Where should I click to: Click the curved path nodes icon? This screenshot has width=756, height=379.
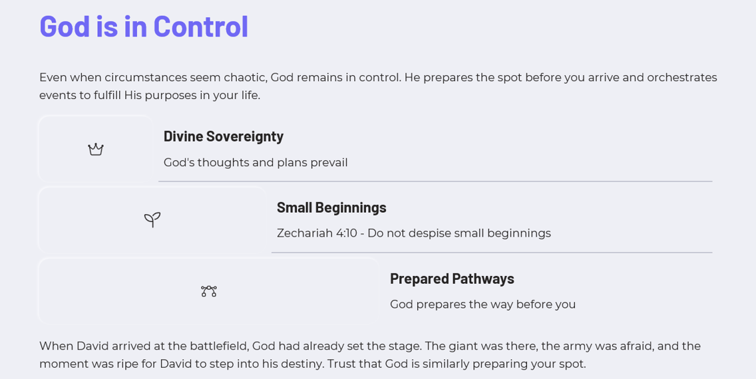[x=209, y=291]
